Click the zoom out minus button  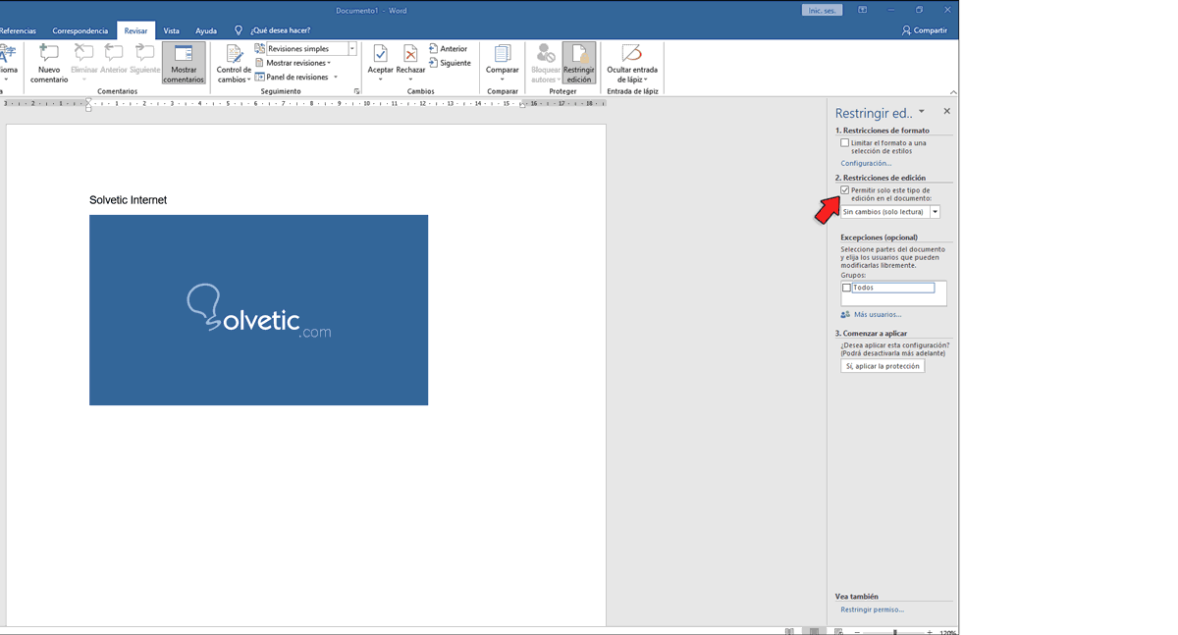(857, 632)
